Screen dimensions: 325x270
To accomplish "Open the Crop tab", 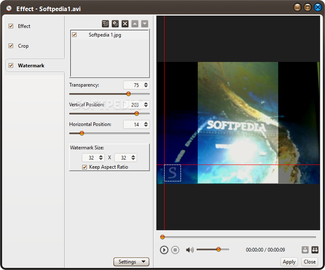I will (23, 46).
